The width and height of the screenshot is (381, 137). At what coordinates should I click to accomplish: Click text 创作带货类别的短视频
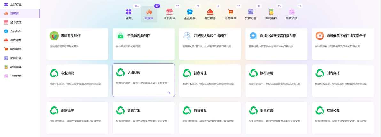(x=128, y=46)
